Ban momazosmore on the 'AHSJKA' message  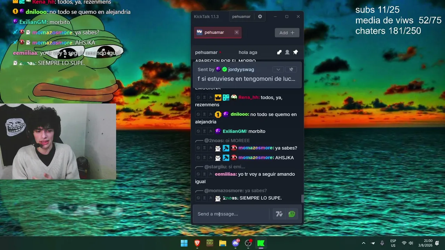point(198,158)
